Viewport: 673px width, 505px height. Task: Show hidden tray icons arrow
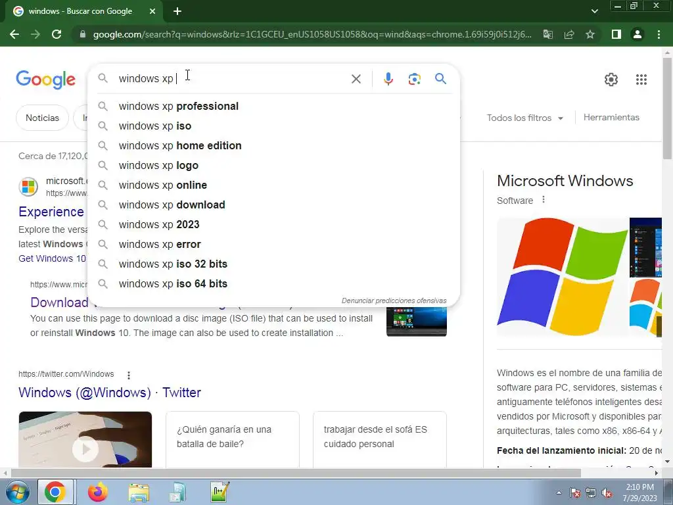click(559, 493)
